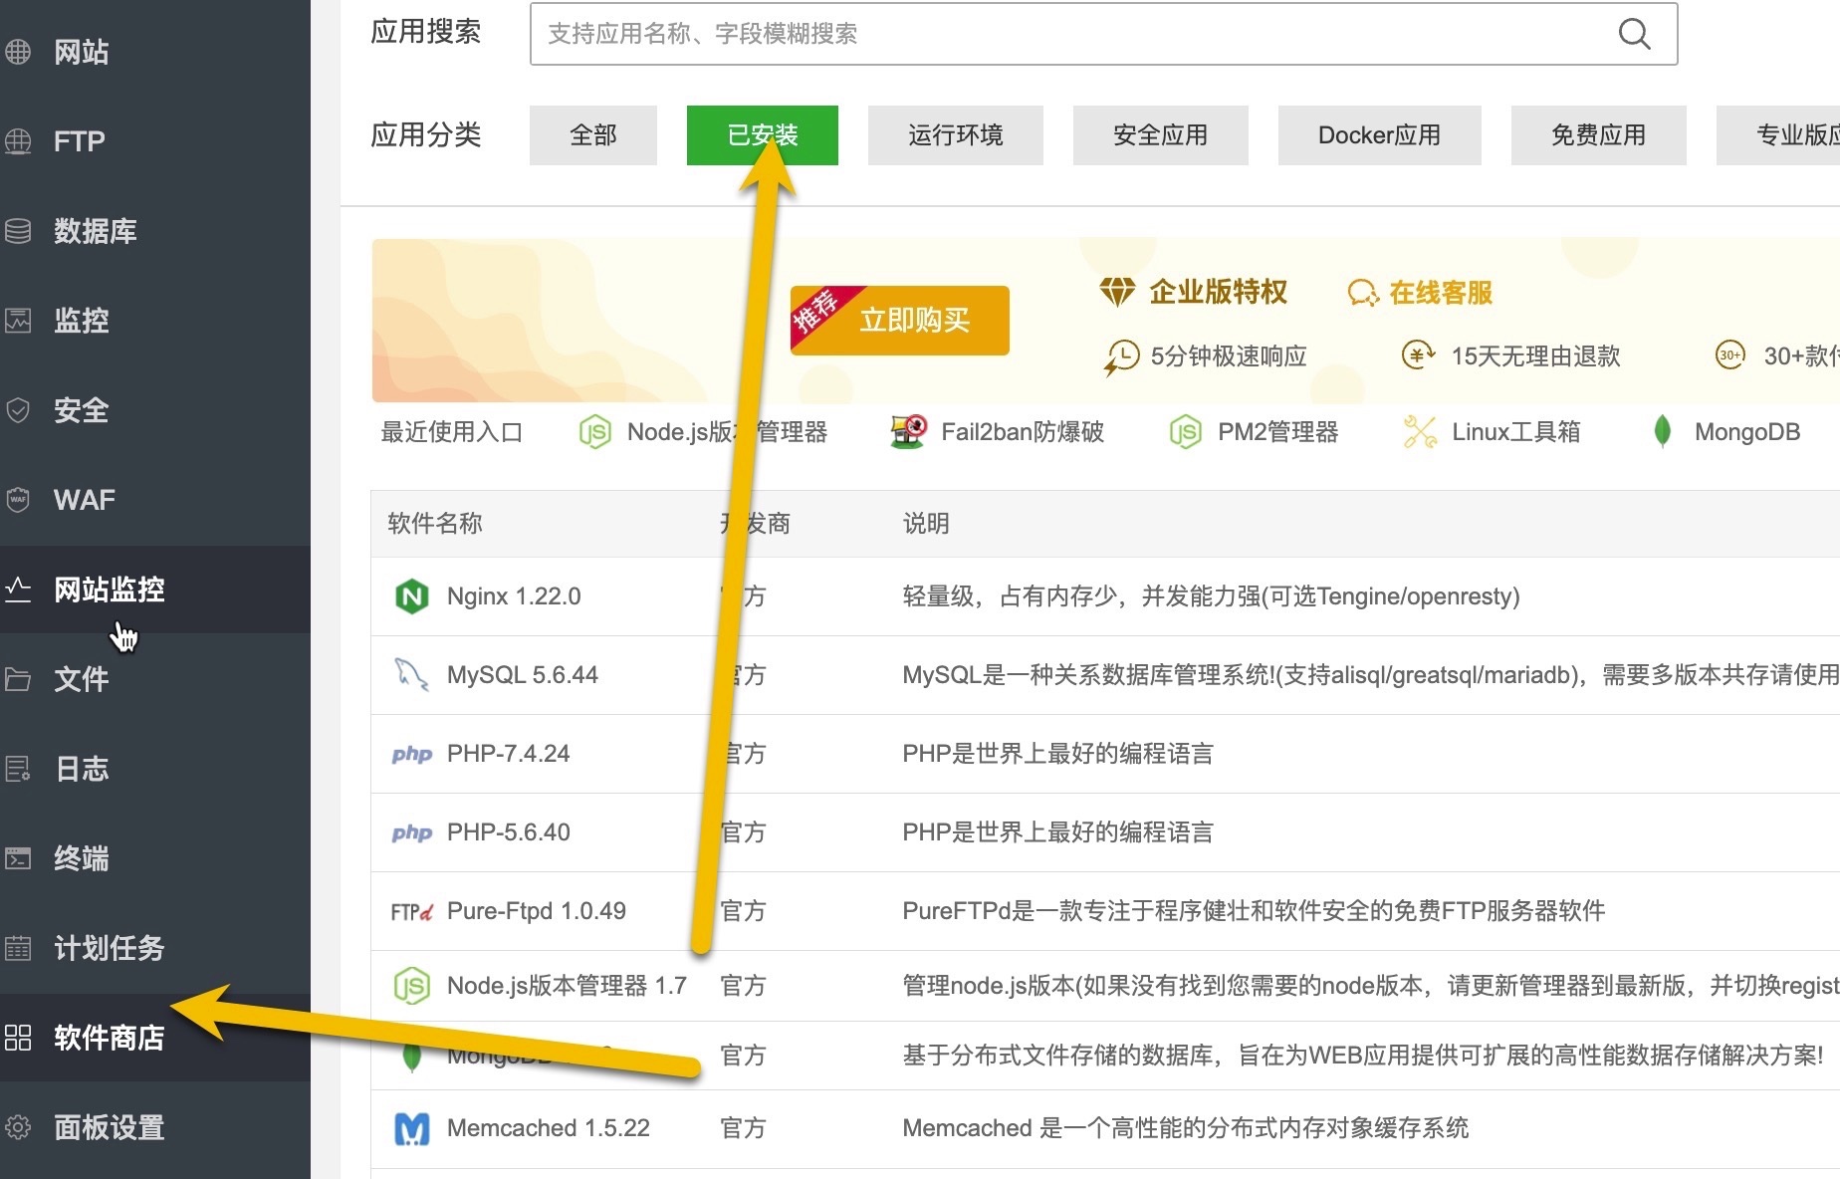Select the 专业版应用 category tab
This screenshot has width=1840, height=1179.
[x=1778, y=135]
